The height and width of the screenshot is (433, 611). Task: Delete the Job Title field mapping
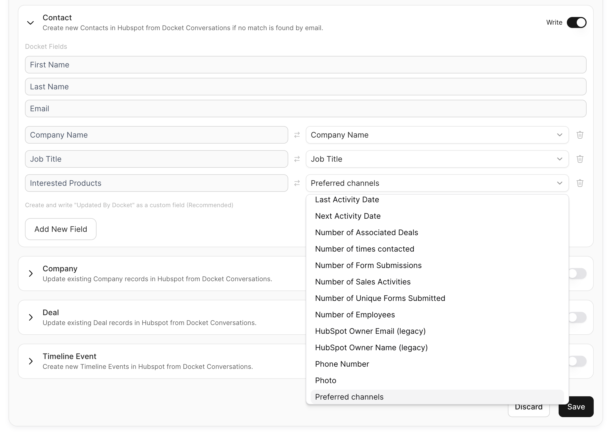(x=580, y=159)
